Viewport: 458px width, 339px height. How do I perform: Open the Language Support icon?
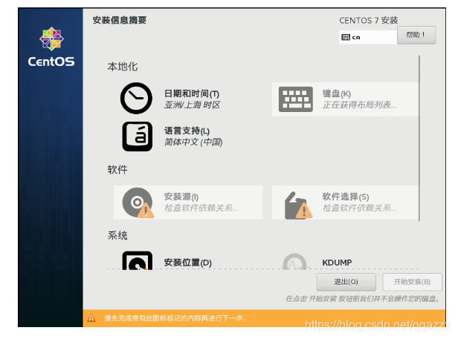coord(138,136)
